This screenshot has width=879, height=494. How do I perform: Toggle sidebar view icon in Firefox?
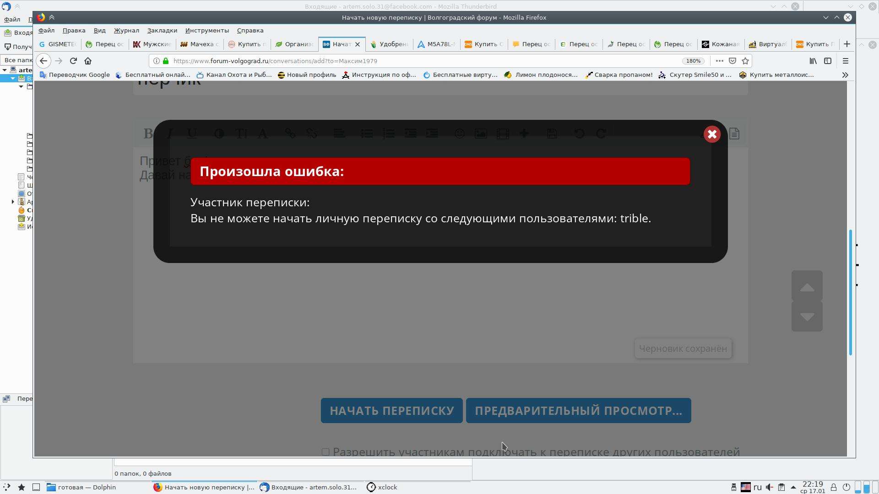(828, 61)
